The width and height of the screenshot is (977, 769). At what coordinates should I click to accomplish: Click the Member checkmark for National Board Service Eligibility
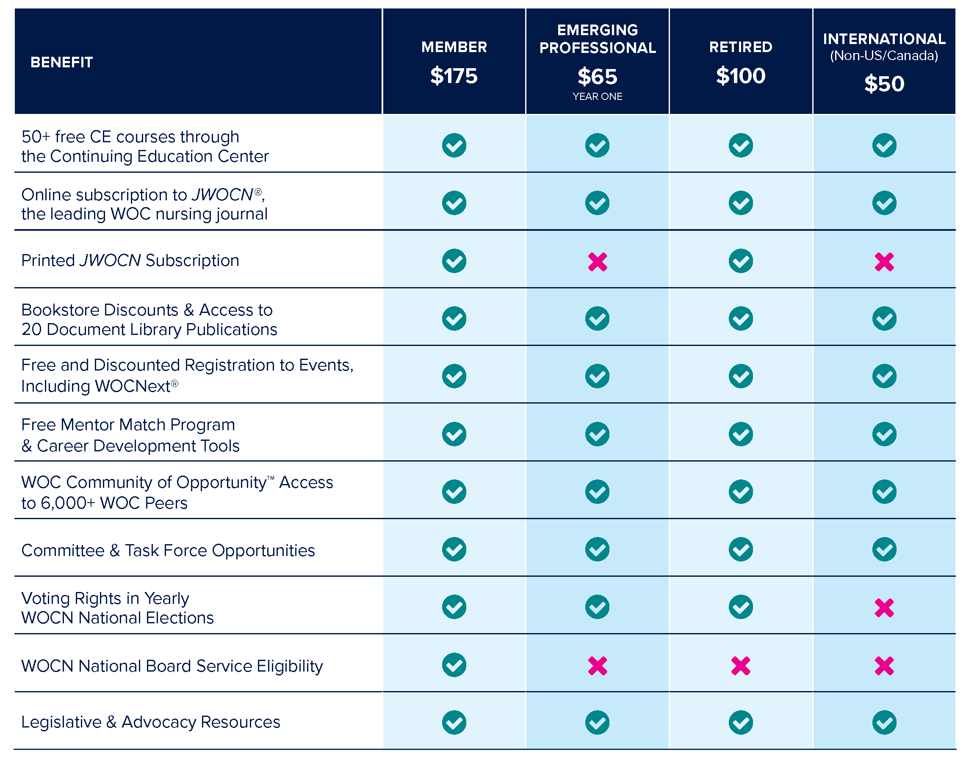click(454, 665)
